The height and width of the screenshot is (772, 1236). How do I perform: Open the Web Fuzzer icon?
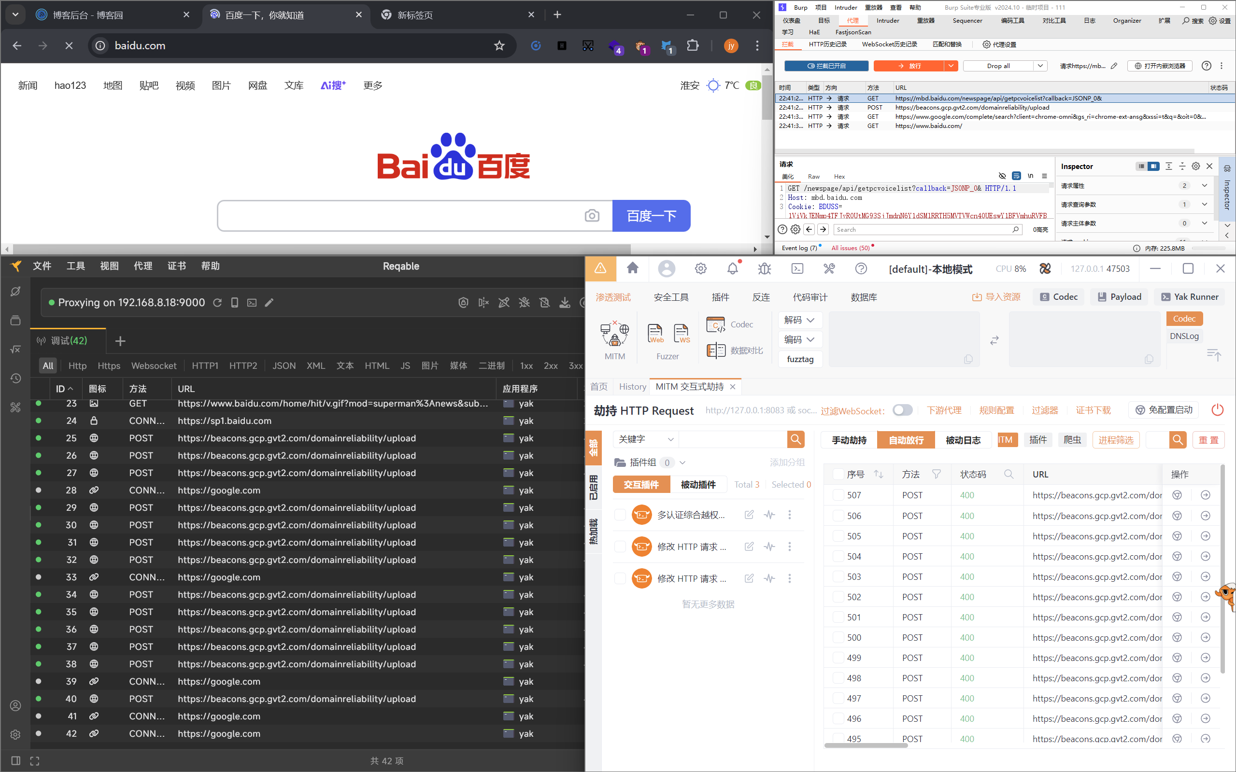click(x=655, y=334)
